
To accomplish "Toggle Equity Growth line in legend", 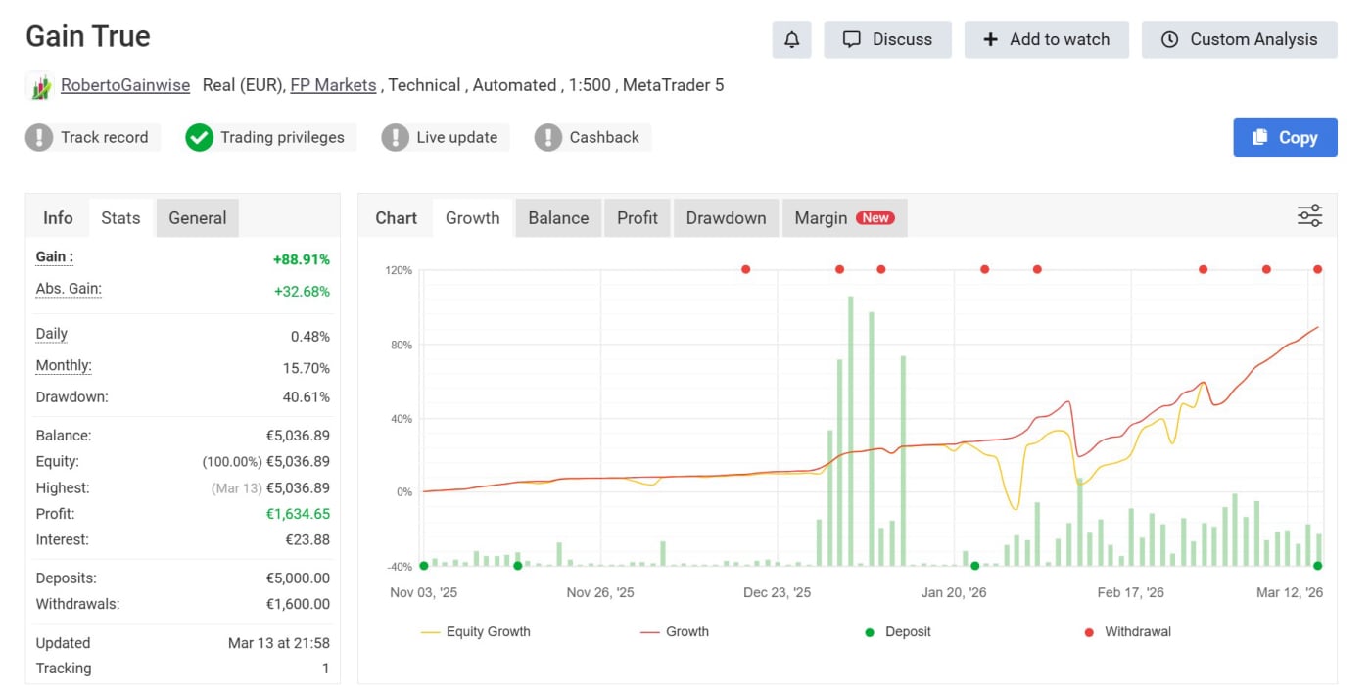I will (x=476, y=632).
